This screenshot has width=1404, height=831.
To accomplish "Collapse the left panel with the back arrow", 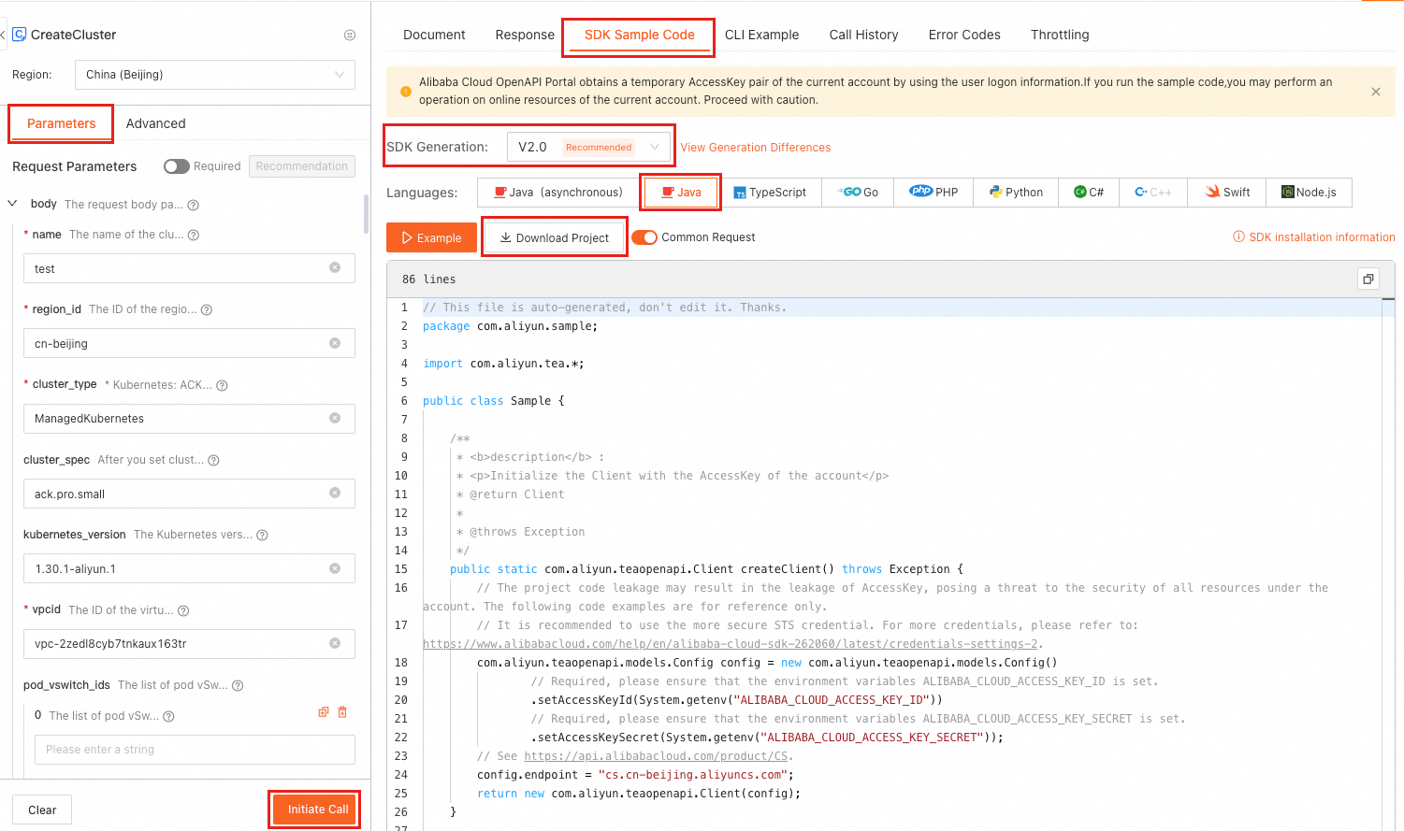I will (x=3, y=35).
